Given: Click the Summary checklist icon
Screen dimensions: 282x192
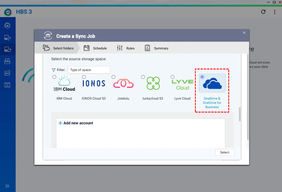Looking at the screenshot, I should (x=147, y=48).
